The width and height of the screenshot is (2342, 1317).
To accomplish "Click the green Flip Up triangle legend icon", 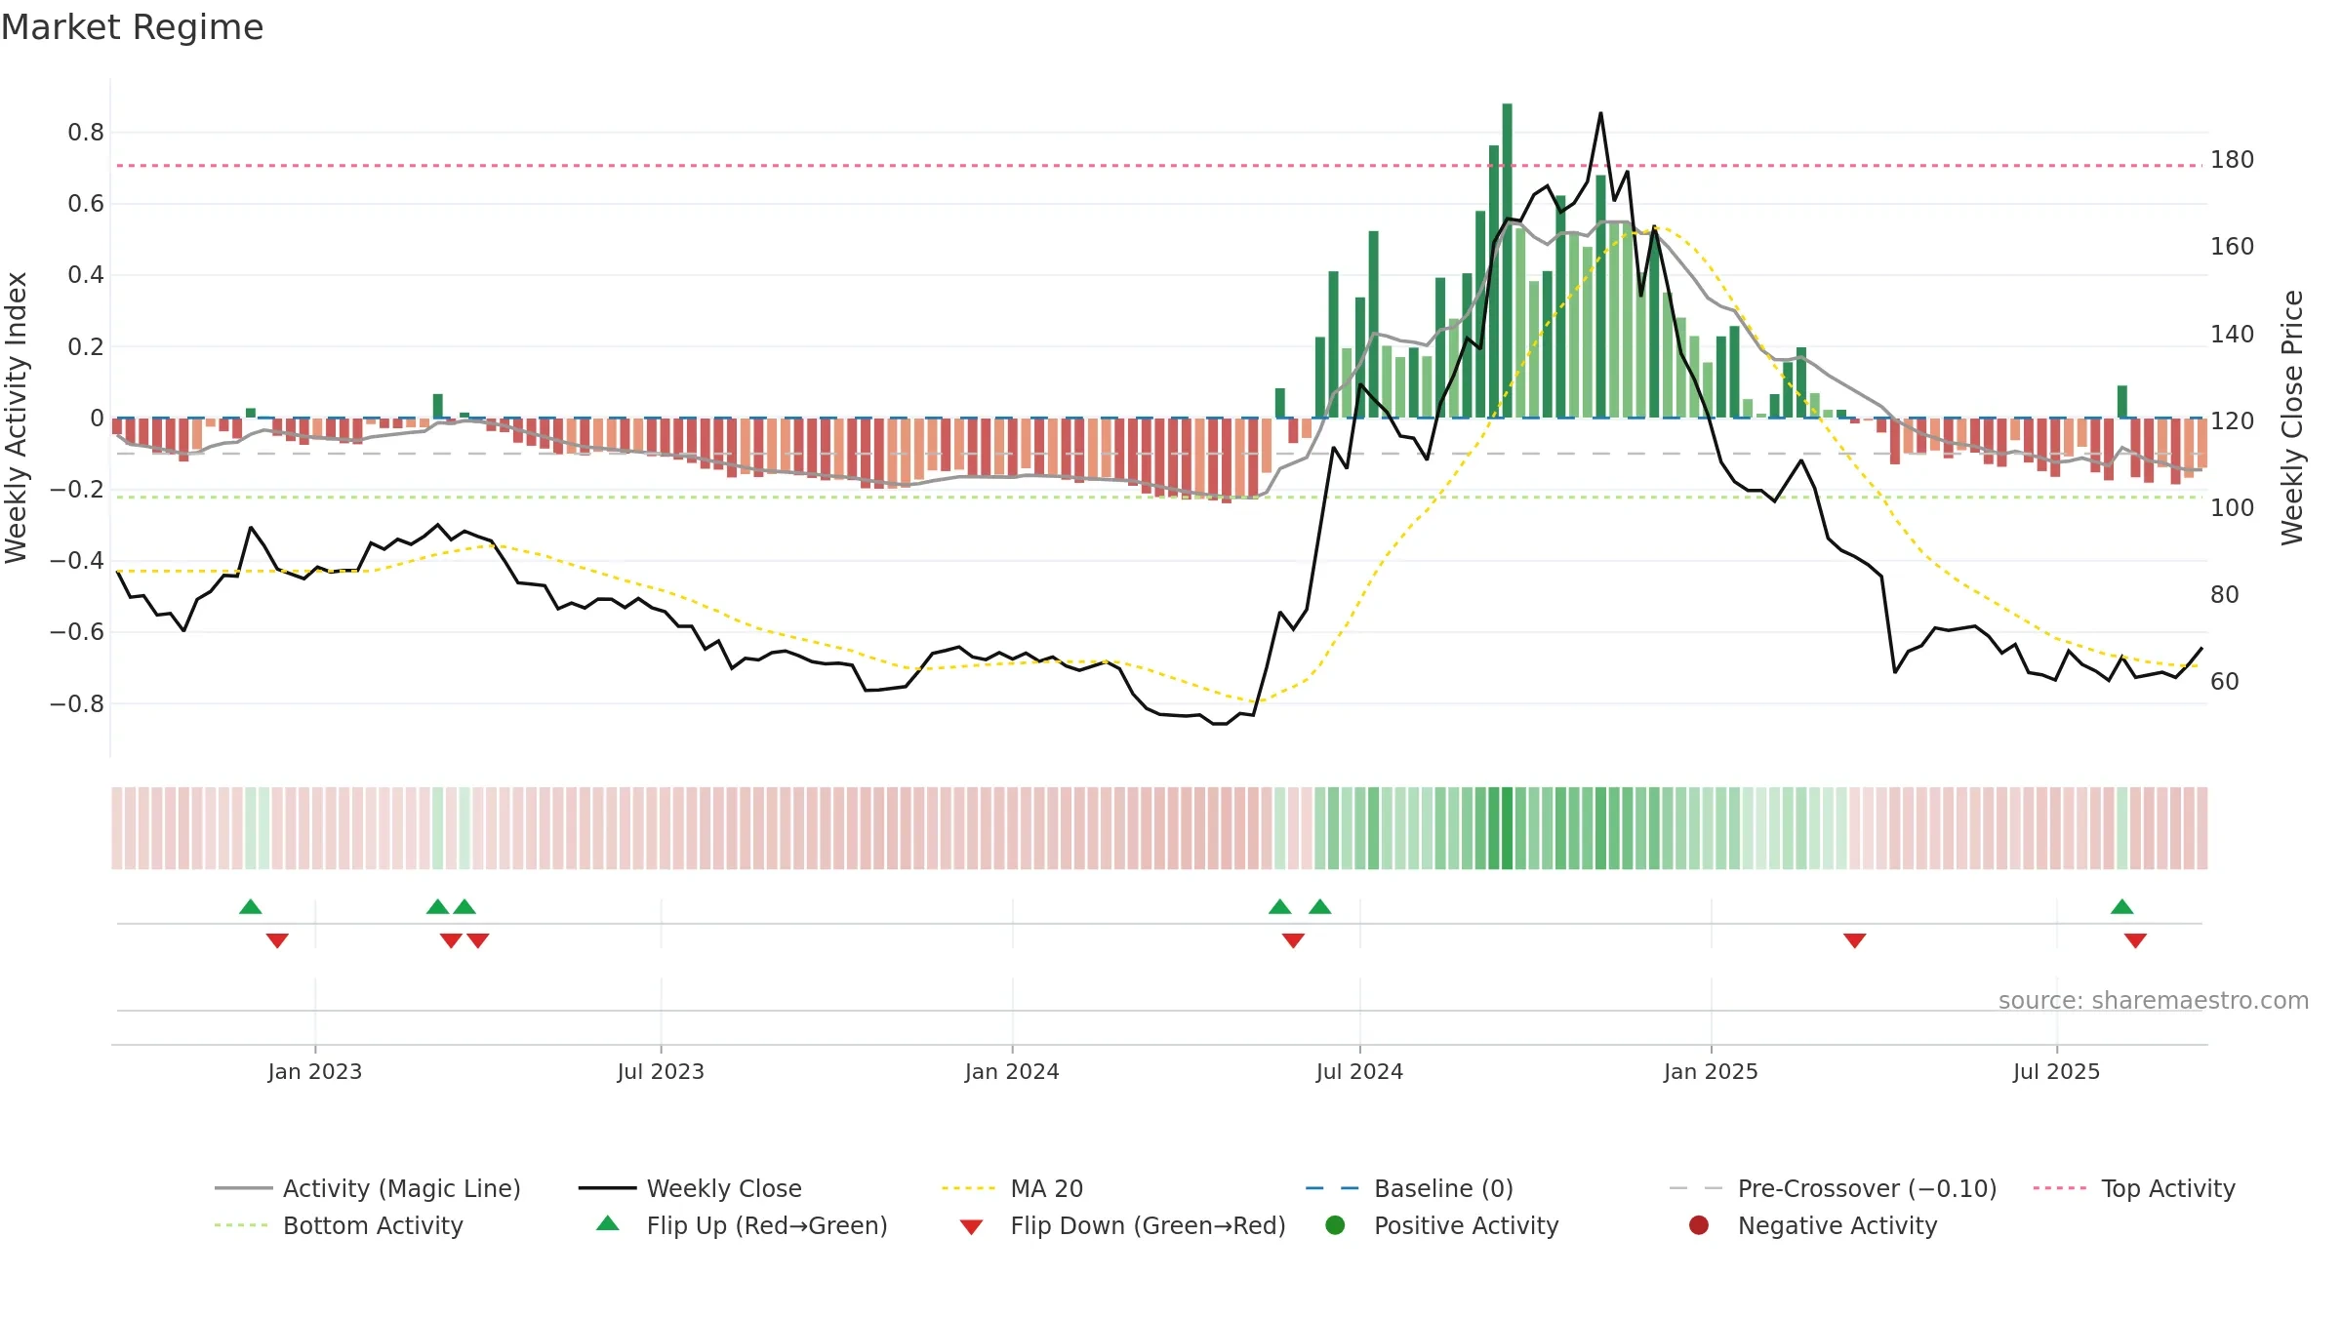I will pos(608,1223).
